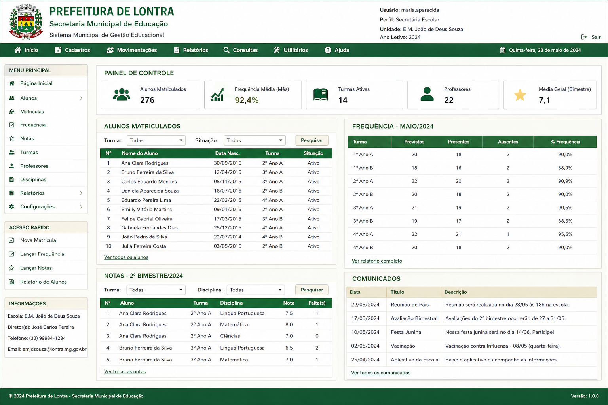Click the Pesquisar button in Alunos Matriculados

click(x=312, y=140)
